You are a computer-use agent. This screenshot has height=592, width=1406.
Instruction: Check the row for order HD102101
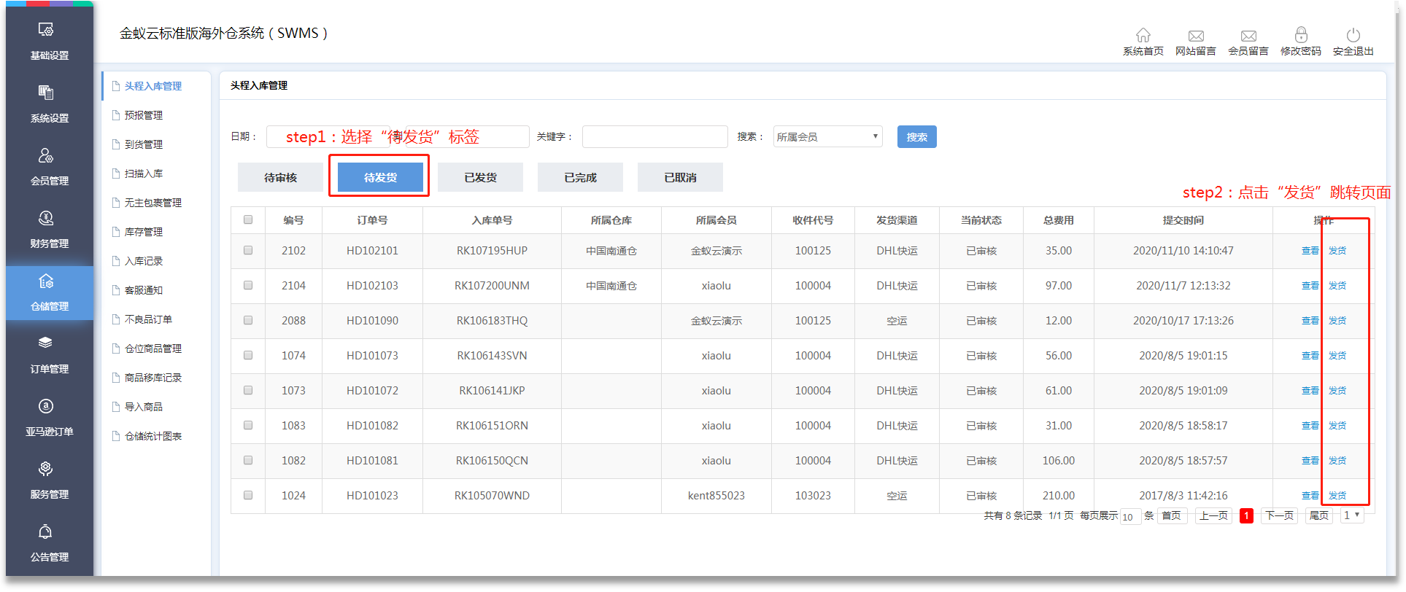tap(248, 250)
